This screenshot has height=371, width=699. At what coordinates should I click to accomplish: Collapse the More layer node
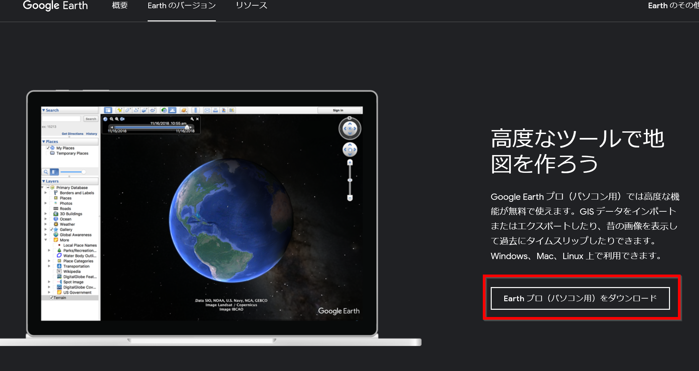click(45, 240)
